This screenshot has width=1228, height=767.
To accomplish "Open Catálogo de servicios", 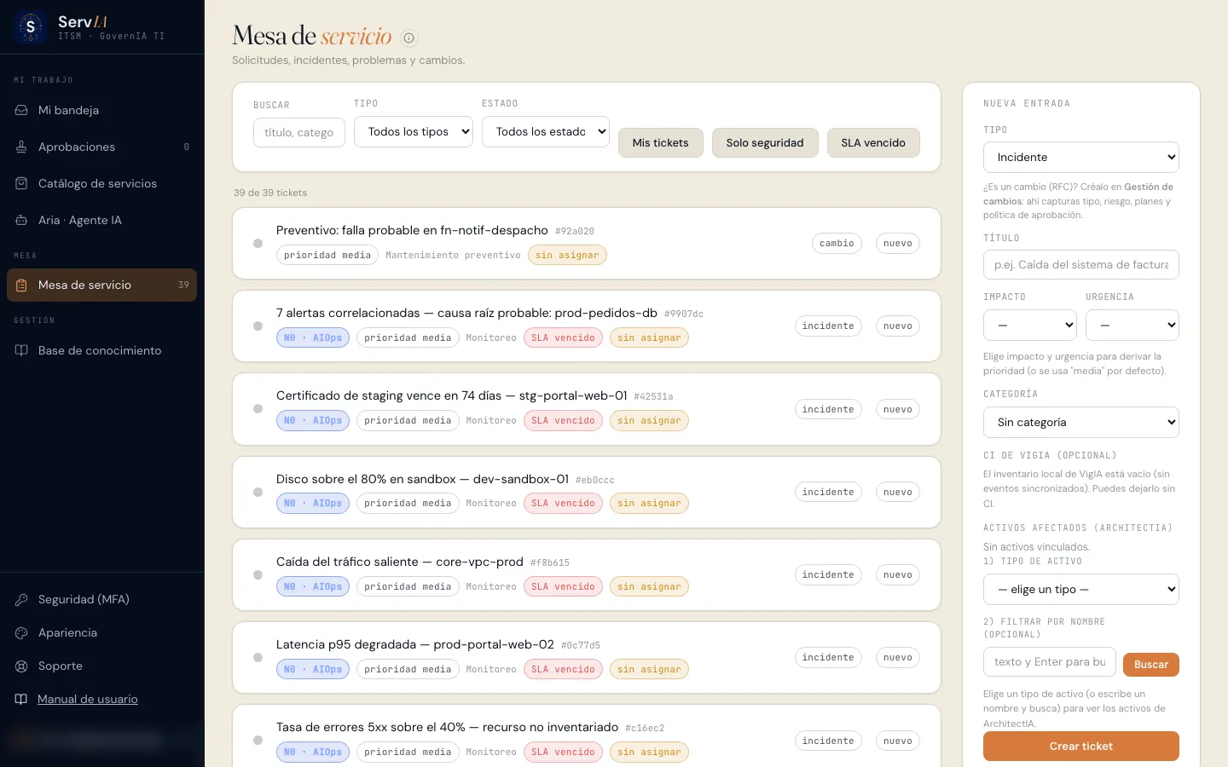I will tap(102, 183).
